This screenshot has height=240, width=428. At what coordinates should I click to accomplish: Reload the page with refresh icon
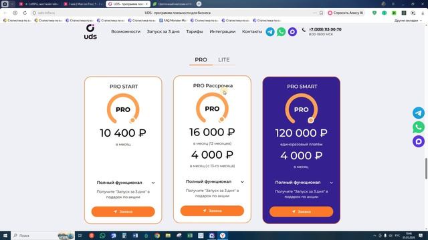(x=25, y=13)
